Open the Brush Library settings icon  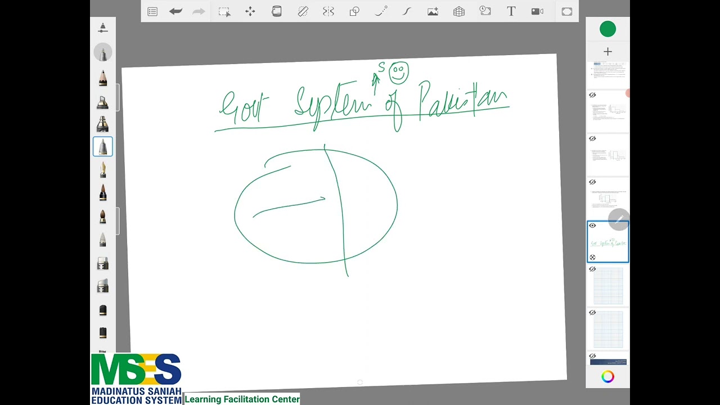103,28
